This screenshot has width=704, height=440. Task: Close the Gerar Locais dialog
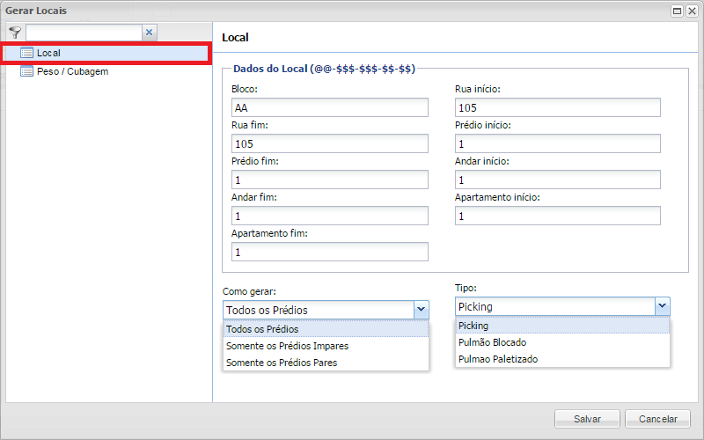pos(691,11)
